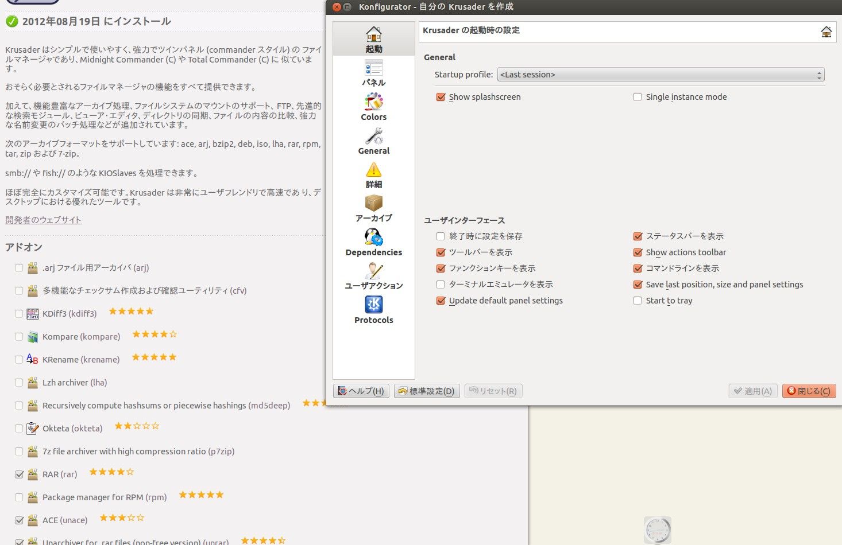Open the 詳細 warning-icon settings page

tap(374, 175)
